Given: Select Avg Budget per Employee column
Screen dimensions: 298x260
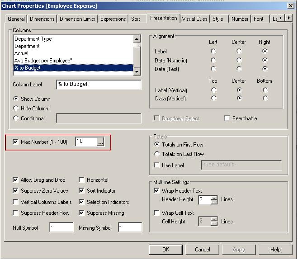Looking at the screenshot, I should [74, 61].
